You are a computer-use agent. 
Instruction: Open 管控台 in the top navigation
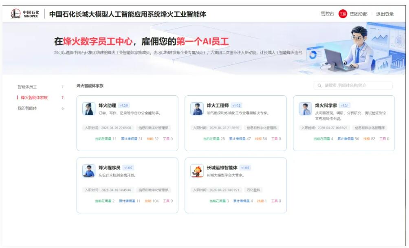[327, 14]
